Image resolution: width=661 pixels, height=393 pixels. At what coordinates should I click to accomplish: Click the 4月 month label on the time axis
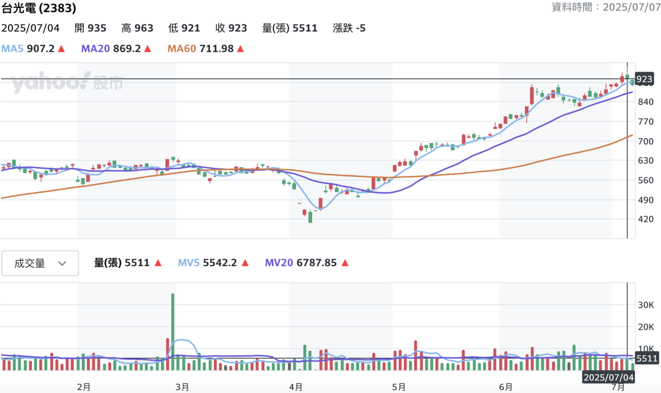(296, 387)
